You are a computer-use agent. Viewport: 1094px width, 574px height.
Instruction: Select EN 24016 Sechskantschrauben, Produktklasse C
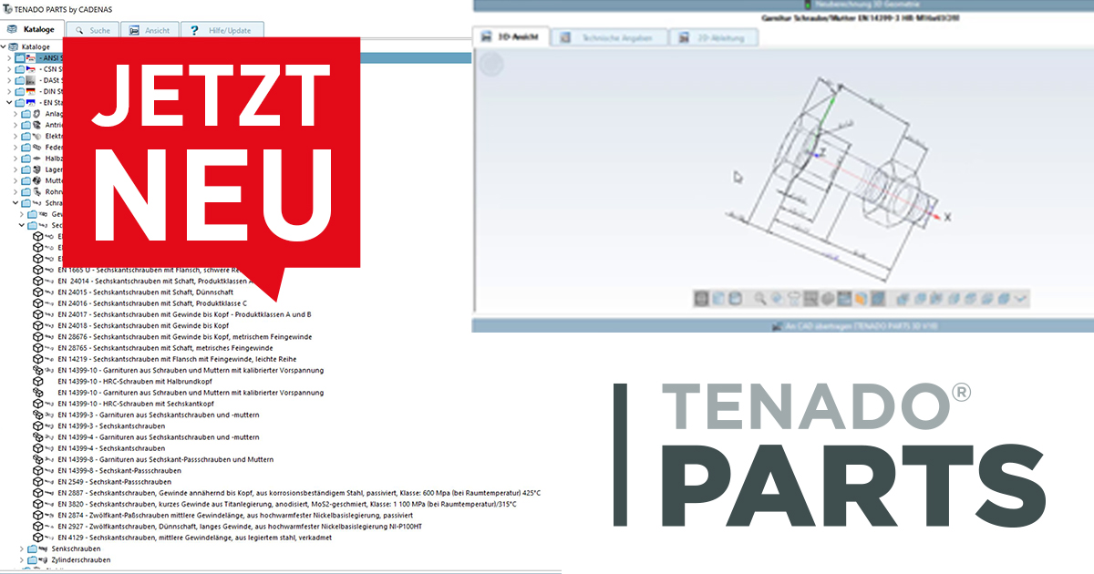pos(153,303)
